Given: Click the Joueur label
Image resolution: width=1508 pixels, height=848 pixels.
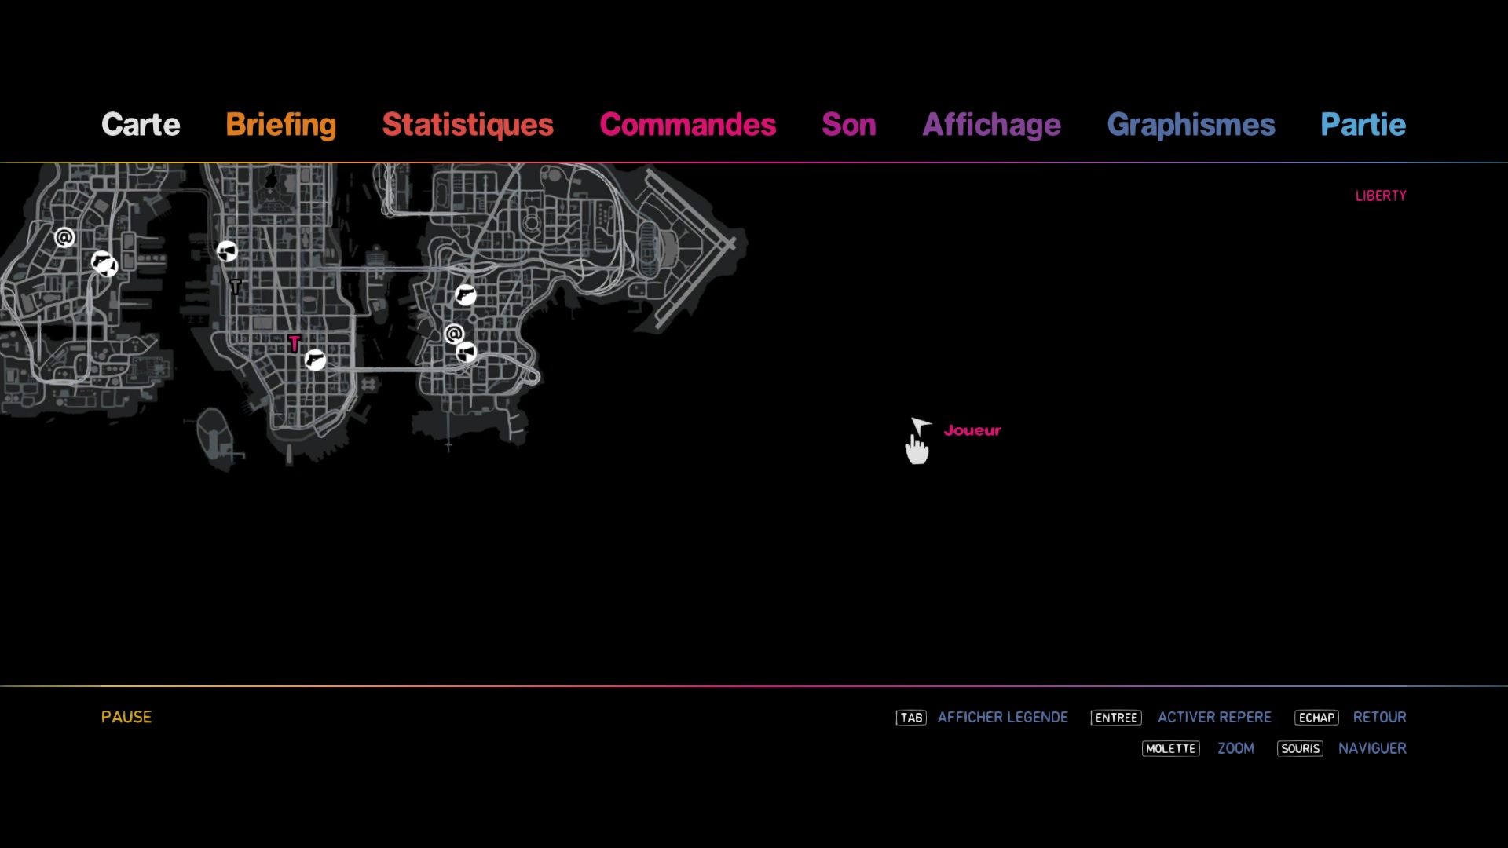Looking at the screenshot, I should (x=972, y=430).
